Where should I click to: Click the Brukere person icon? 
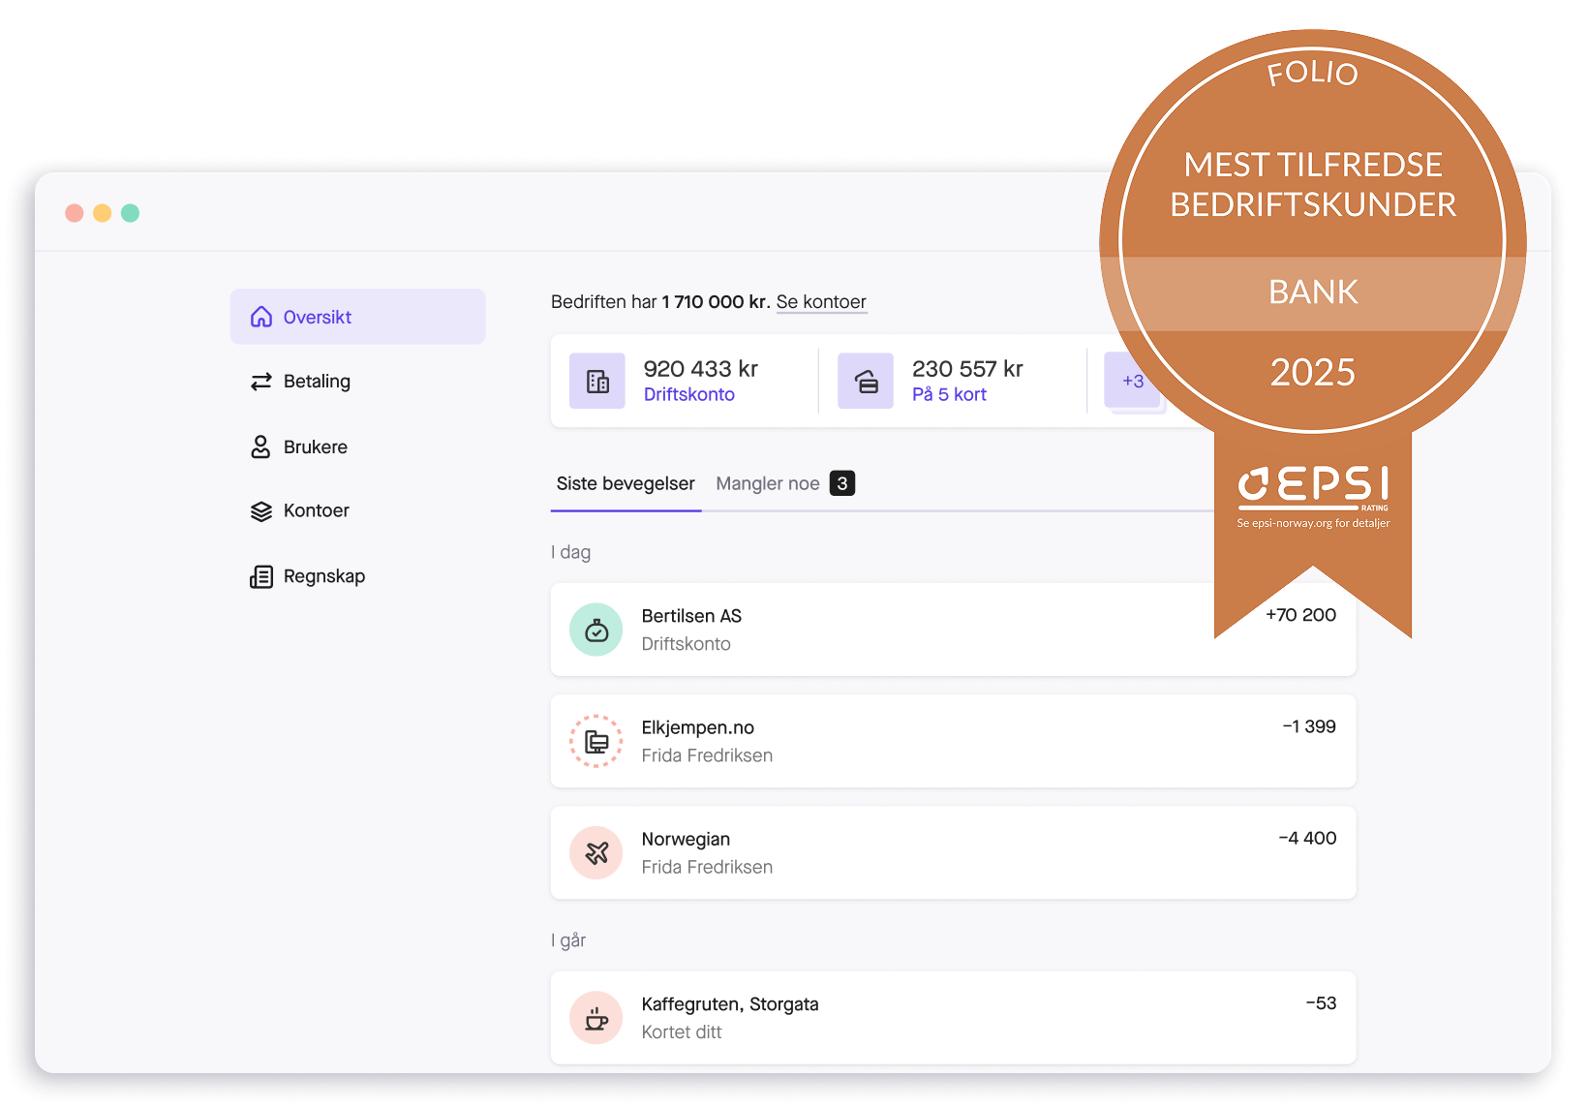pyautogui.click(x=260, y=446)
